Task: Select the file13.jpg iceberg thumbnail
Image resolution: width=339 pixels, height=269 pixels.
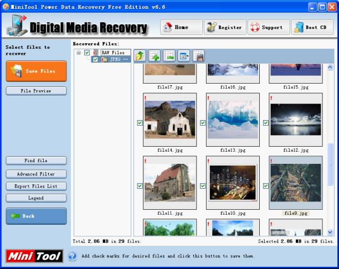Action: point(233,120)
